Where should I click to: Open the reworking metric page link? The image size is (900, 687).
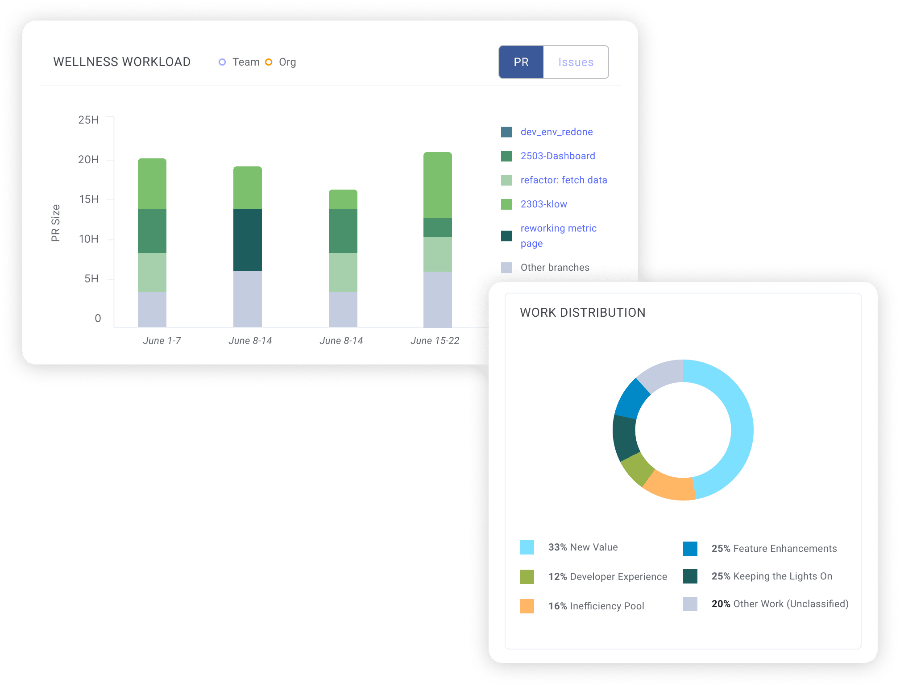click(558, 236)
